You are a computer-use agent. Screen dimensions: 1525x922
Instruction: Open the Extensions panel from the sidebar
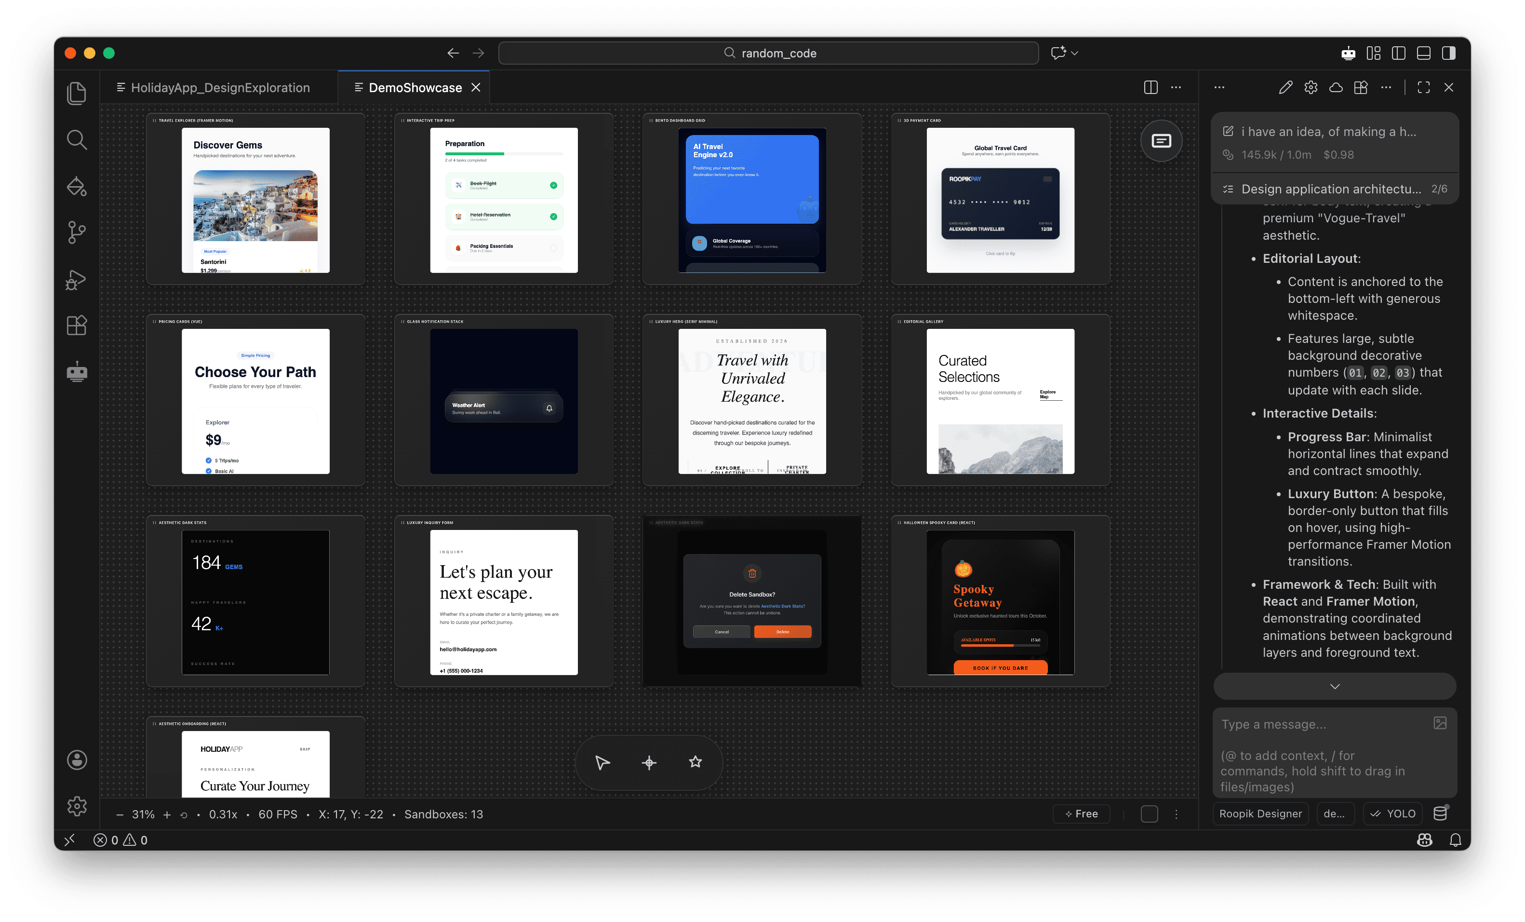click(77, 325)
